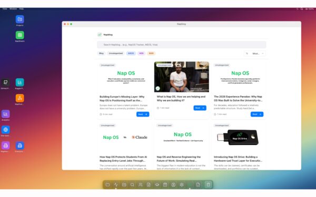Open the blue globe desktop icon
The image size is (316, 197).
pyautogui.click(x=5, y=130)
